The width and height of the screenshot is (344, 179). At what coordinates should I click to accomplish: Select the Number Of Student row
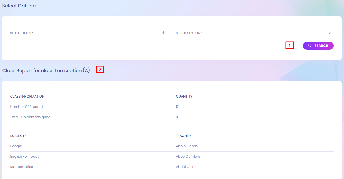pos(26,107)
